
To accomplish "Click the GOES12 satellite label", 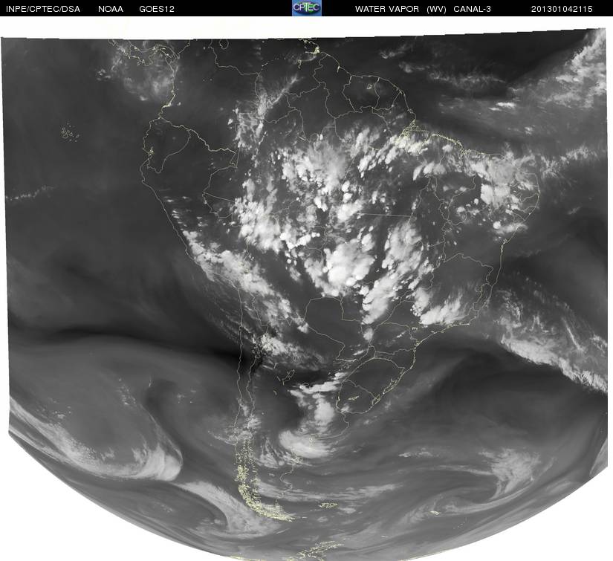I will 157,9.
